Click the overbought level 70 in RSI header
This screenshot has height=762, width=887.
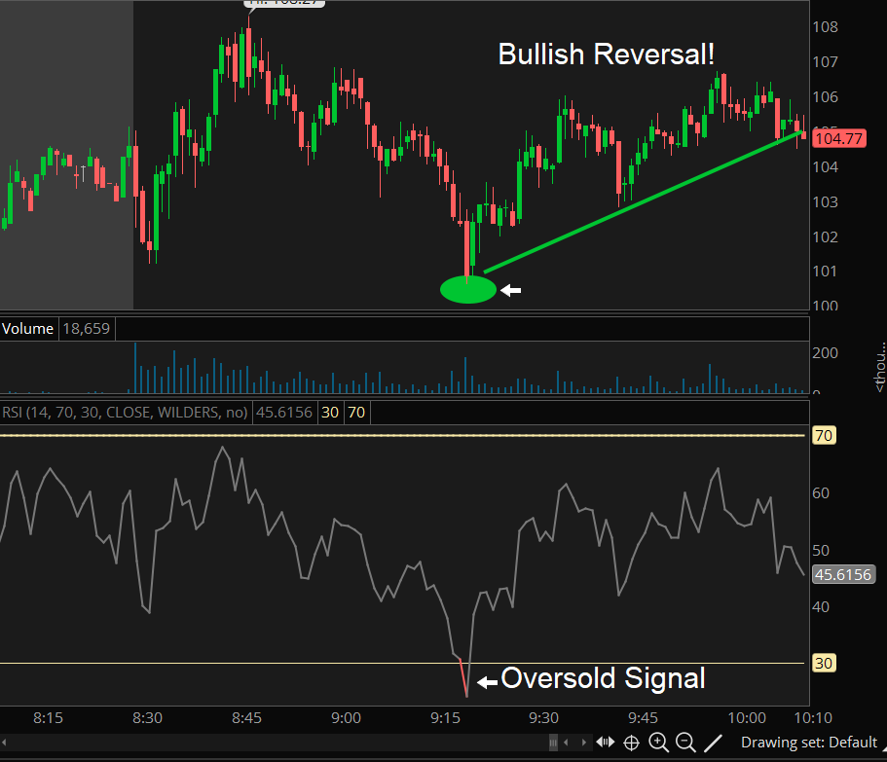tap(356, 412)
